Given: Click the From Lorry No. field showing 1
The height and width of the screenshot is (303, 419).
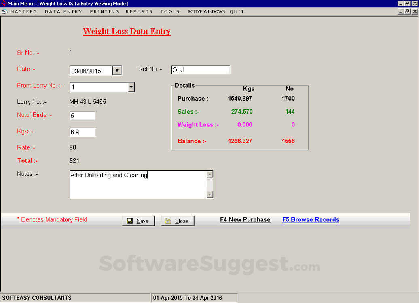Looking at the screenshot, I should pos(99,87).
